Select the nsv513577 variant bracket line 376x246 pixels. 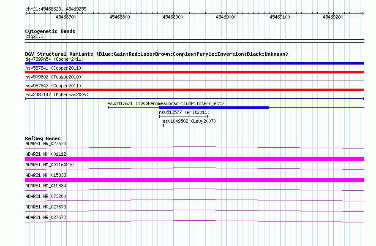tap(184, 116)
